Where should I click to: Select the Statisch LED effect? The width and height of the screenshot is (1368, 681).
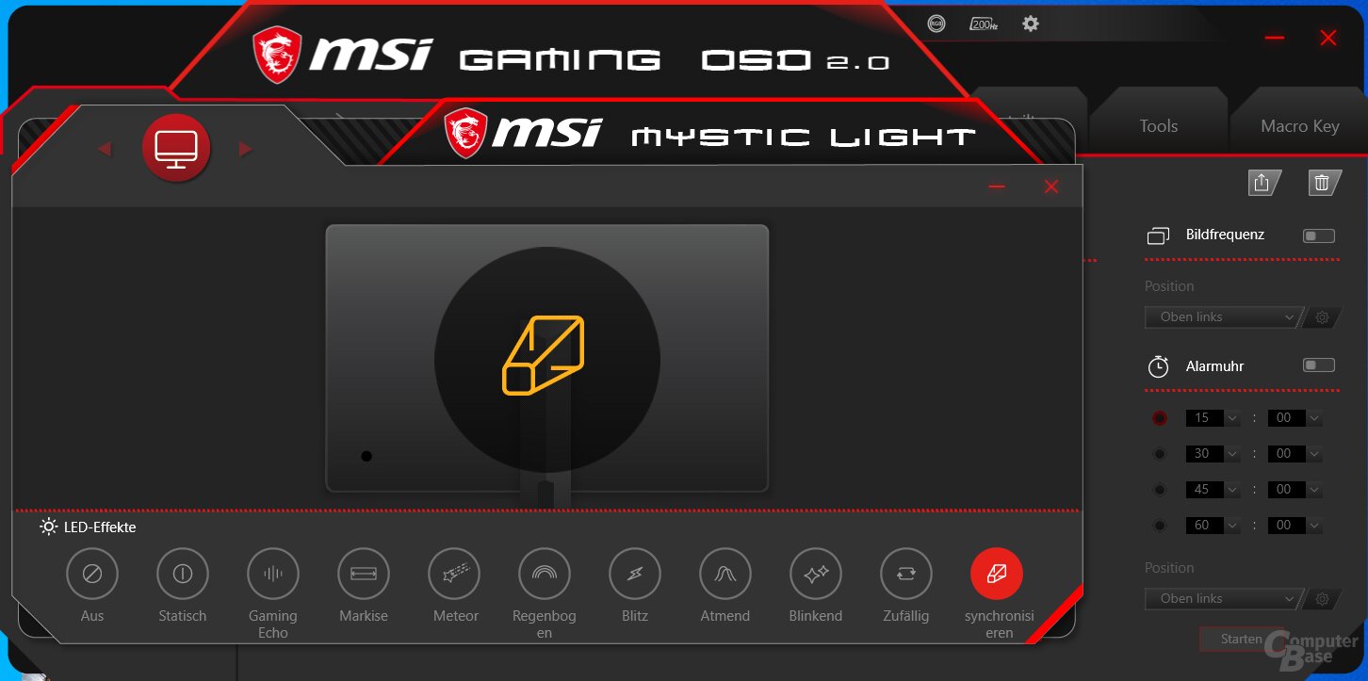click(x=183, y=573)
